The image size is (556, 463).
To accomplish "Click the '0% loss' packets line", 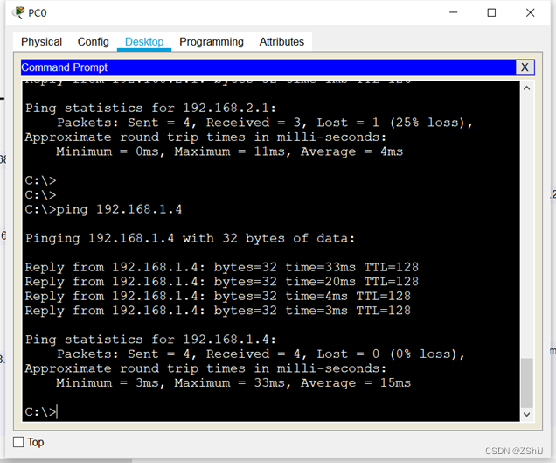I will [x=261, y=354].
